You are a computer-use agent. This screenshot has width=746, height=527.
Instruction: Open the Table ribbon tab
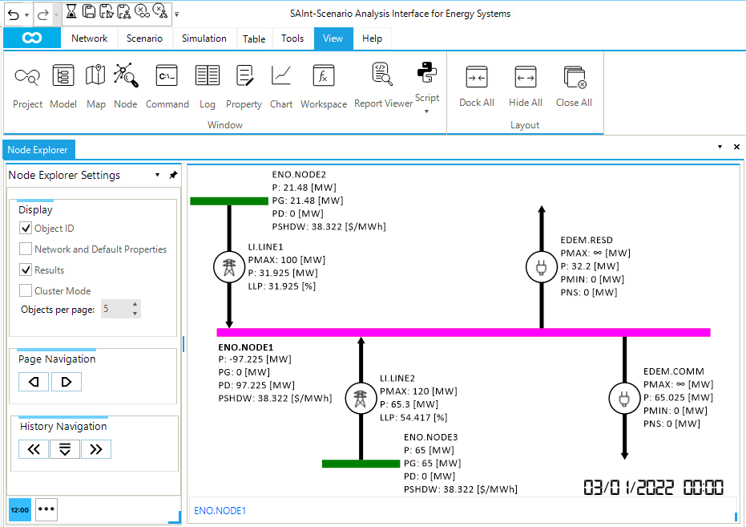click(253, 39)
